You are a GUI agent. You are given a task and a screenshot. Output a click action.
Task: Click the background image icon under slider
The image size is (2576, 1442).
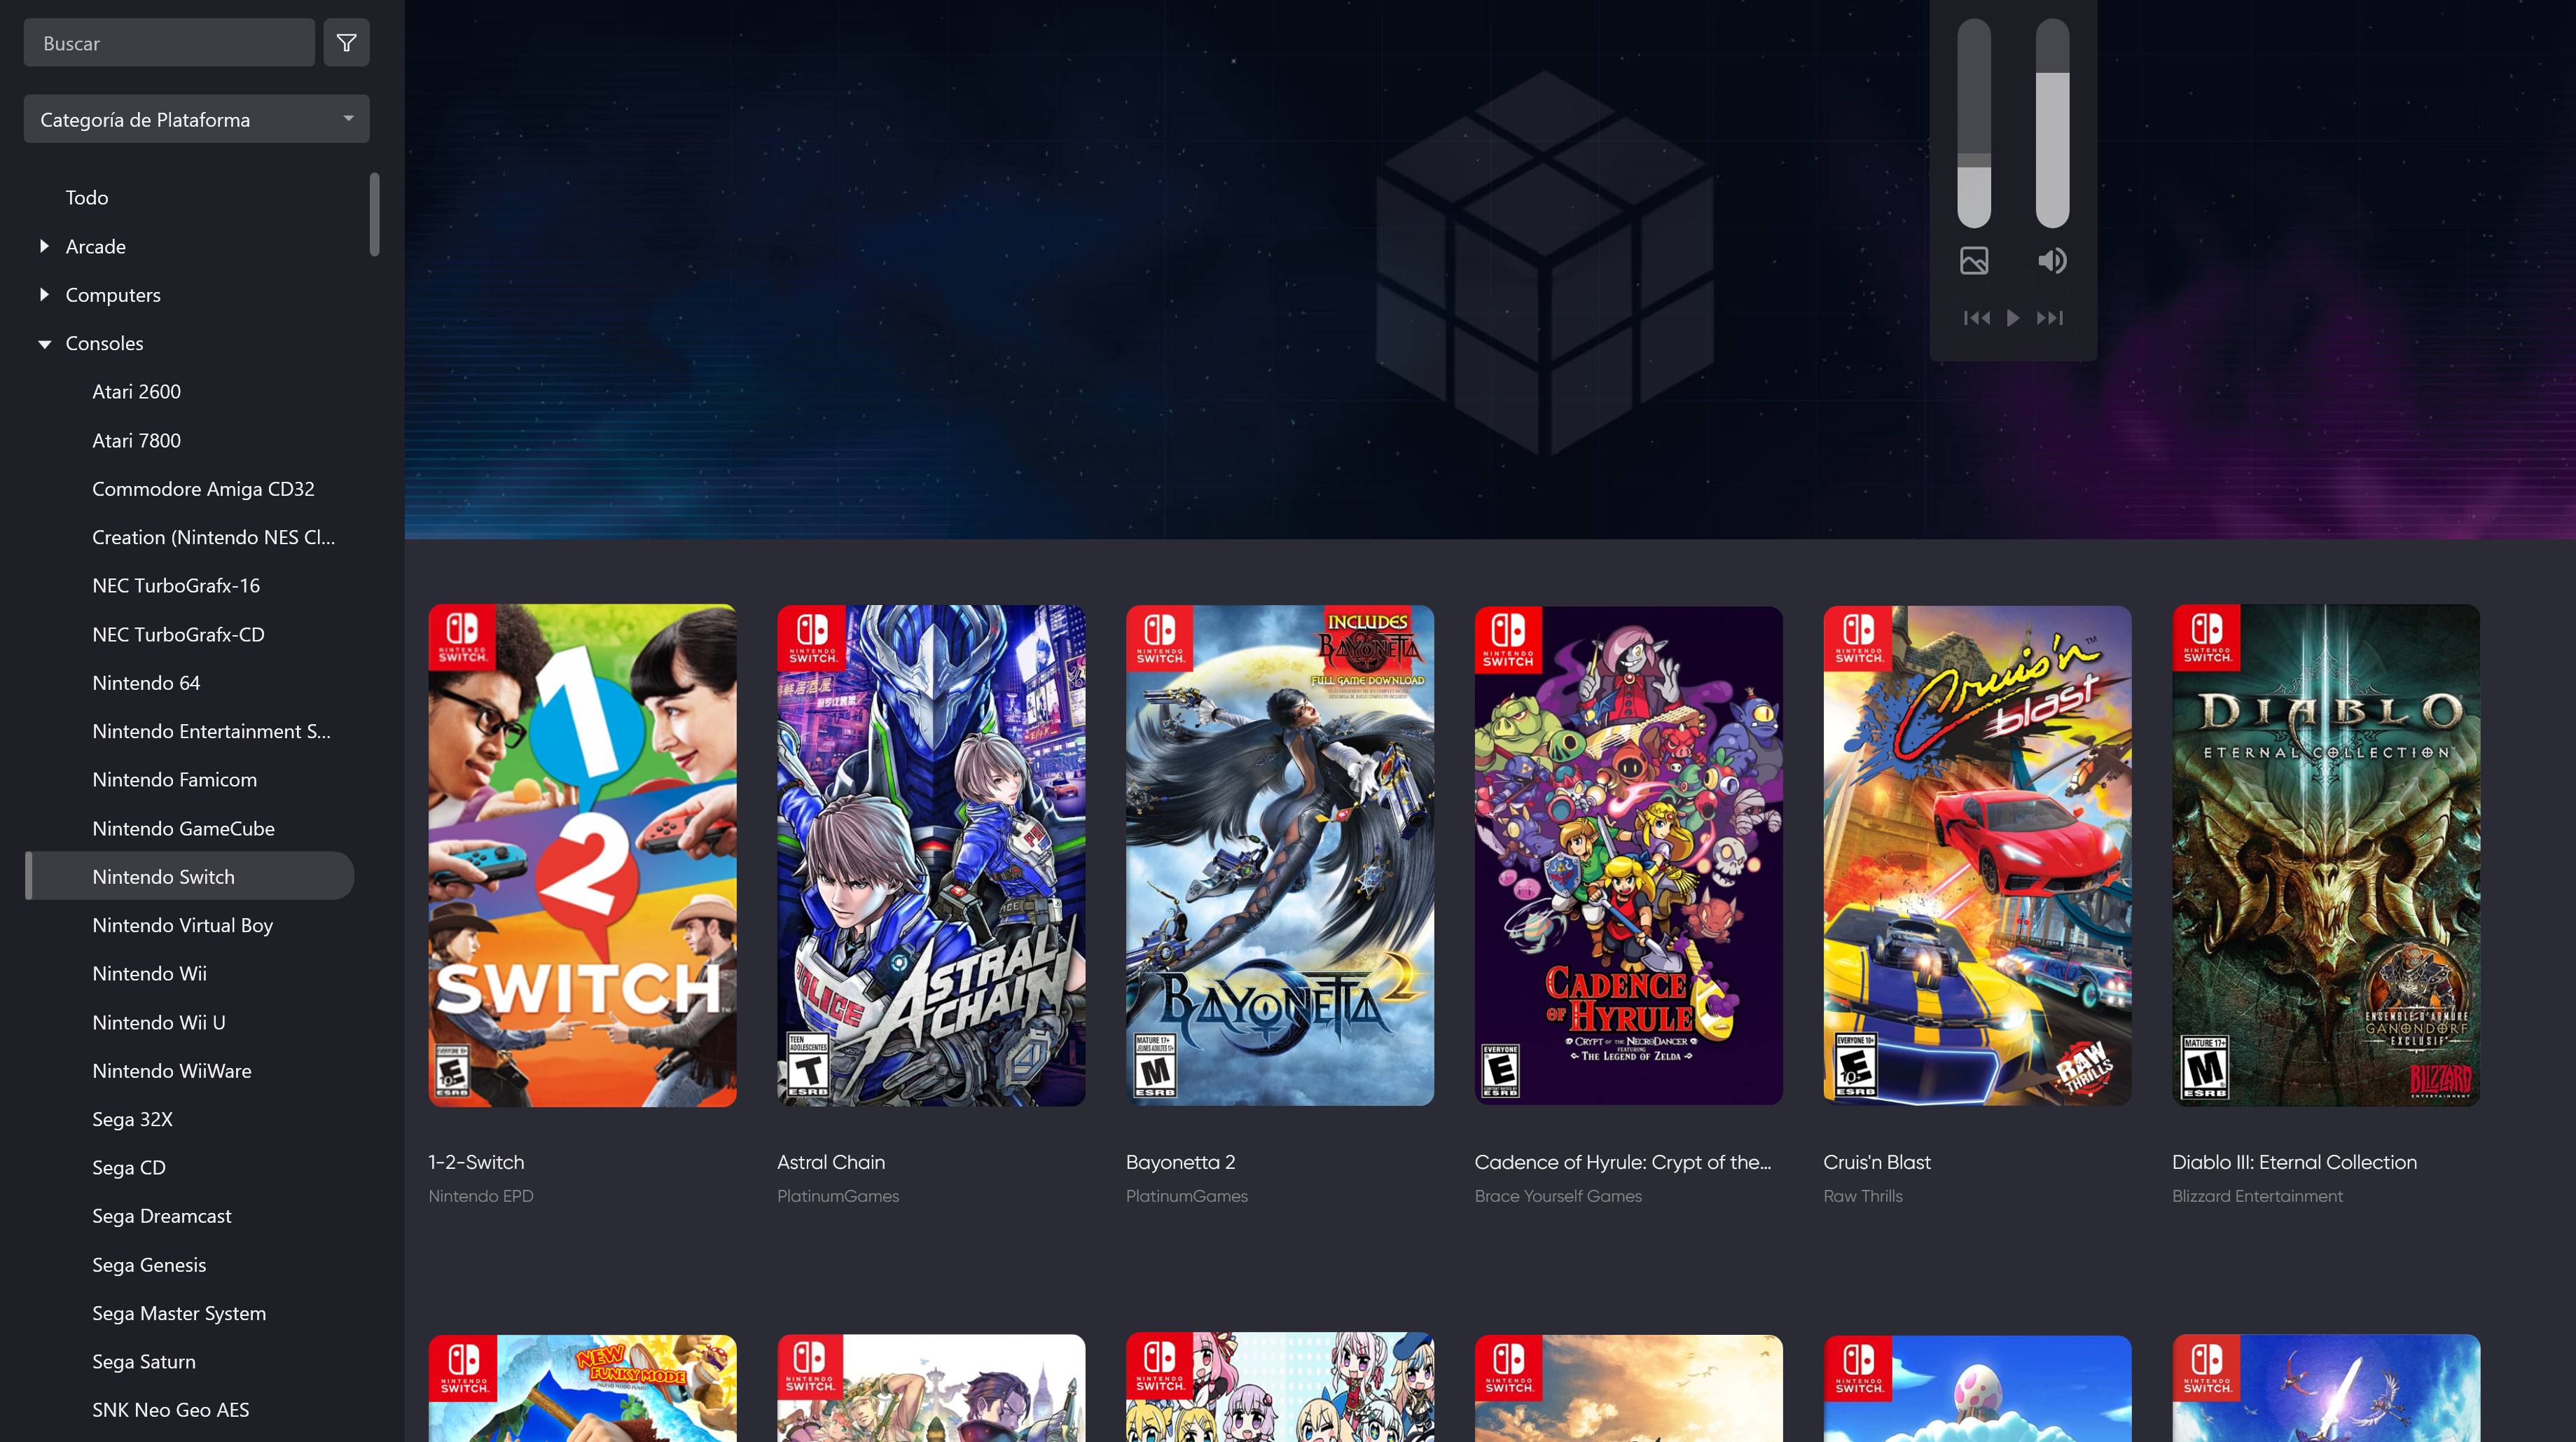(1974, 261)
